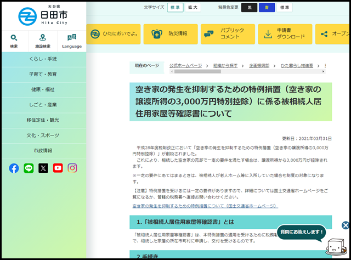Click the Hita City logo
351x260 pixels.
coord(43,15)
